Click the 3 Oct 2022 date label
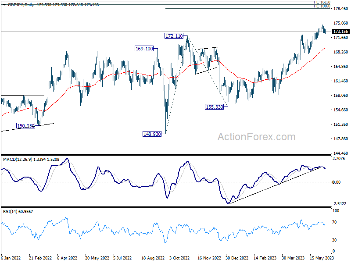The image size is (351, 263). [179, 258]
